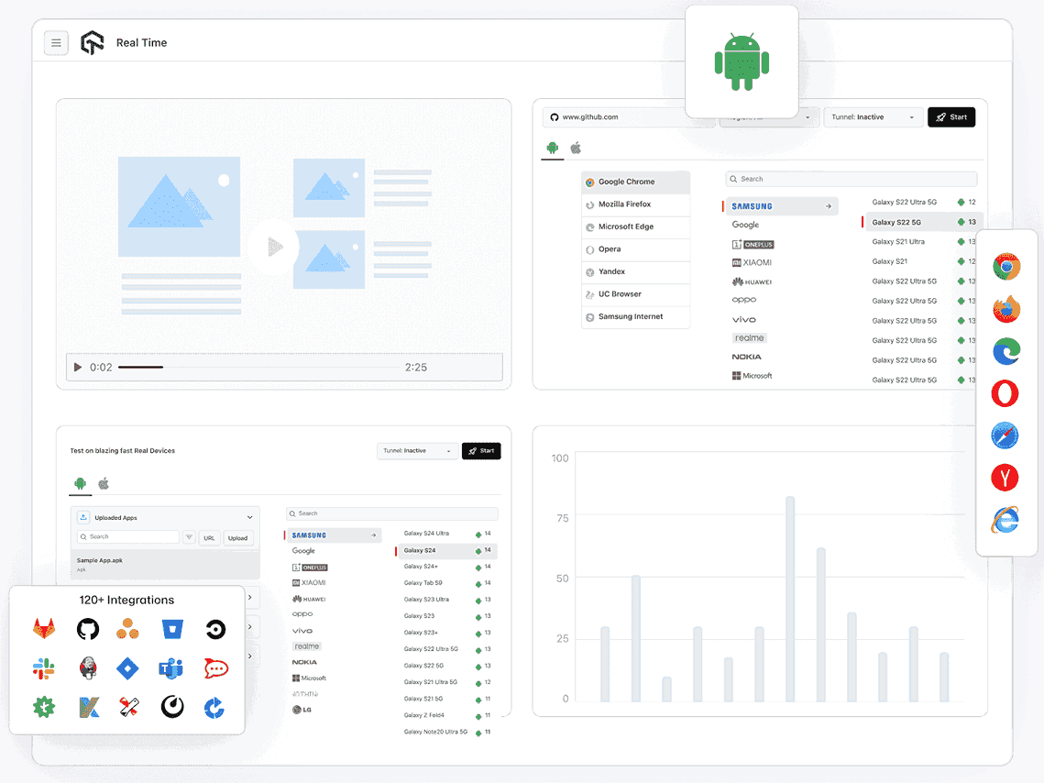The width and height of the screenshot is (1044, 783).
Task: Open Tunnel: Inactive dropdown in Real Devices panel
Action: coord(417,451)
